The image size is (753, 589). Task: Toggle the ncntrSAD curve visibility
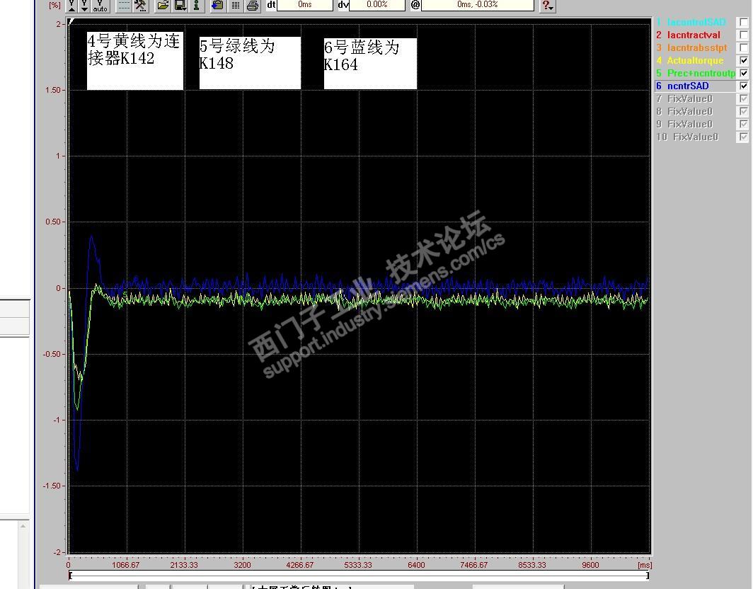[x=743, y=86]
